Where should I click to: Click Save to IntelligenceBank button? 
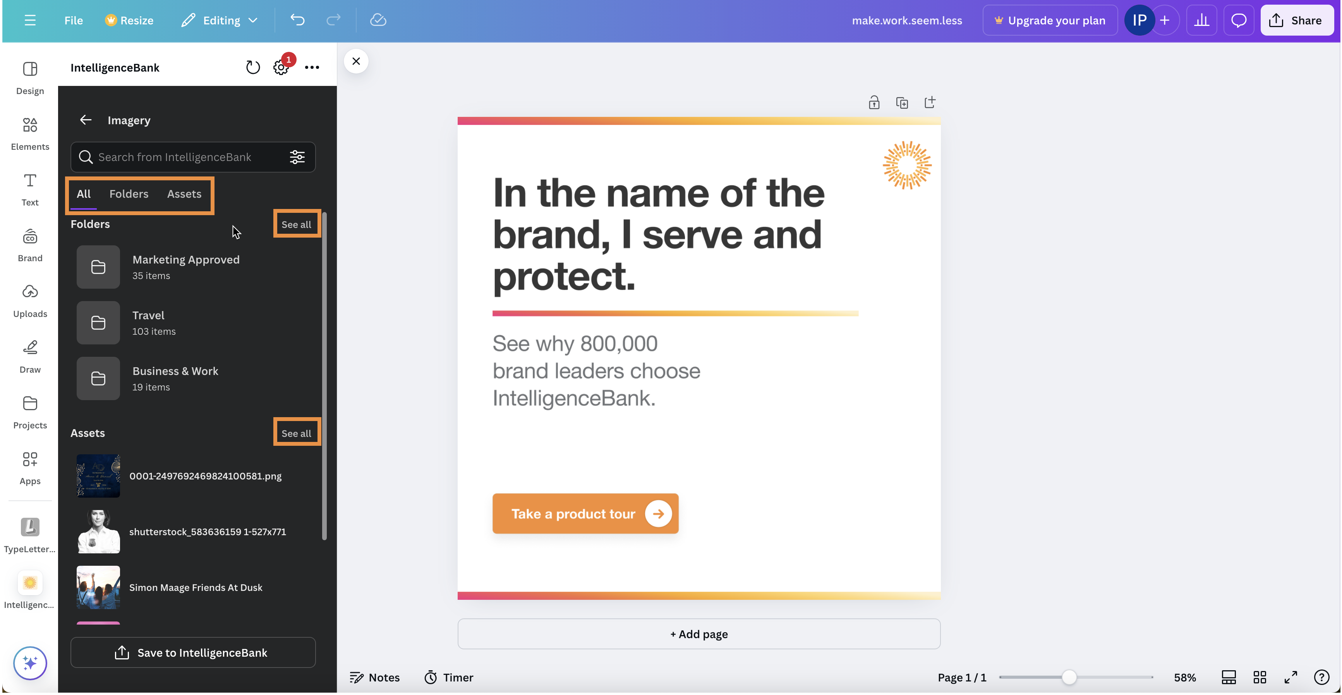(193, 652)
